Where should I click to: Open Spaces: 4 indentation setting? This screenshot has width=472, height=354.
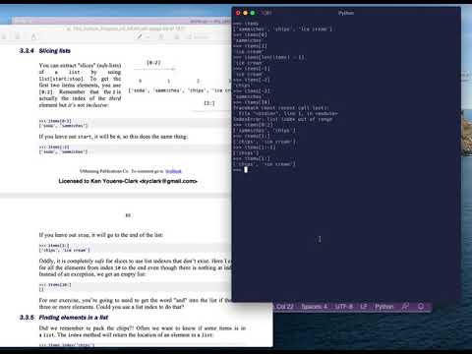tap(314, 307)
